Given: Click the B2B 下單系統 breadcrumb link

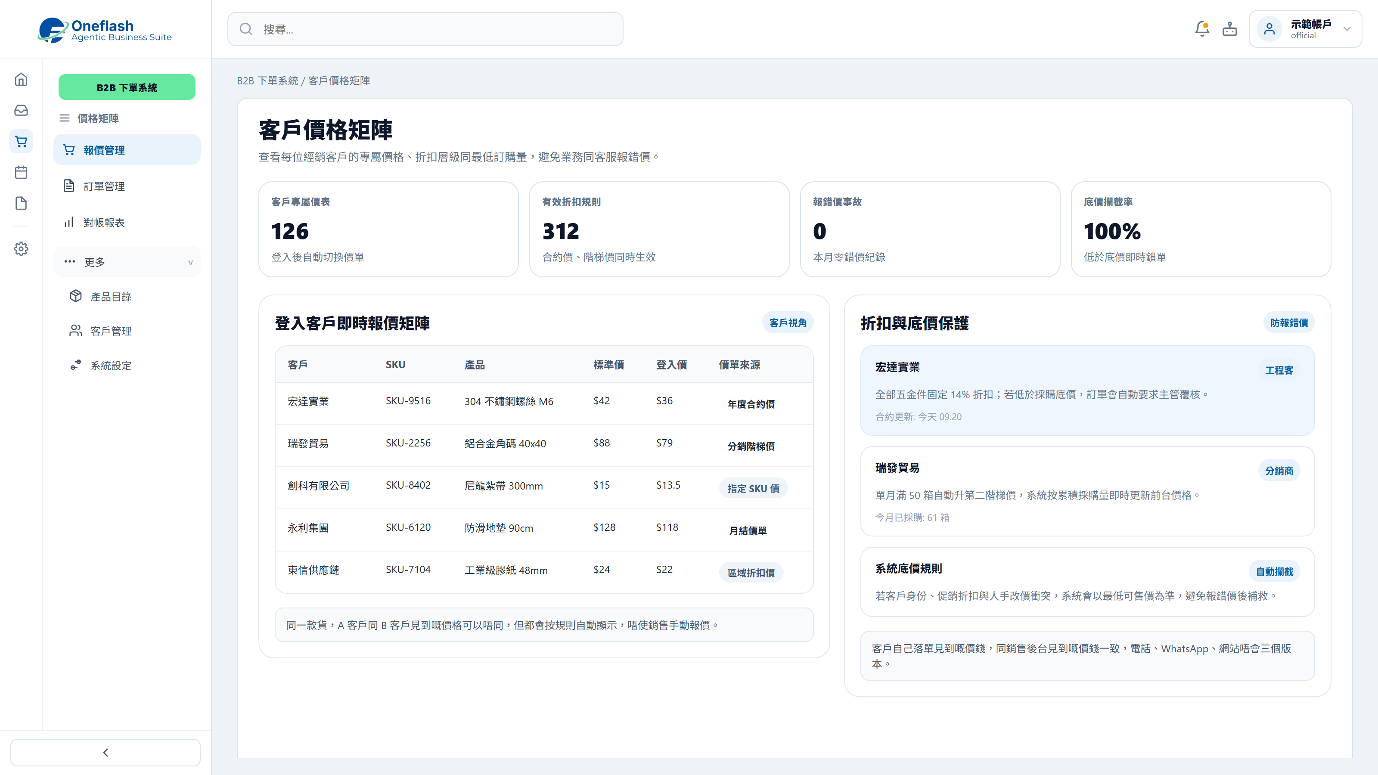Looking at the screenshot, I should (267, 81).
